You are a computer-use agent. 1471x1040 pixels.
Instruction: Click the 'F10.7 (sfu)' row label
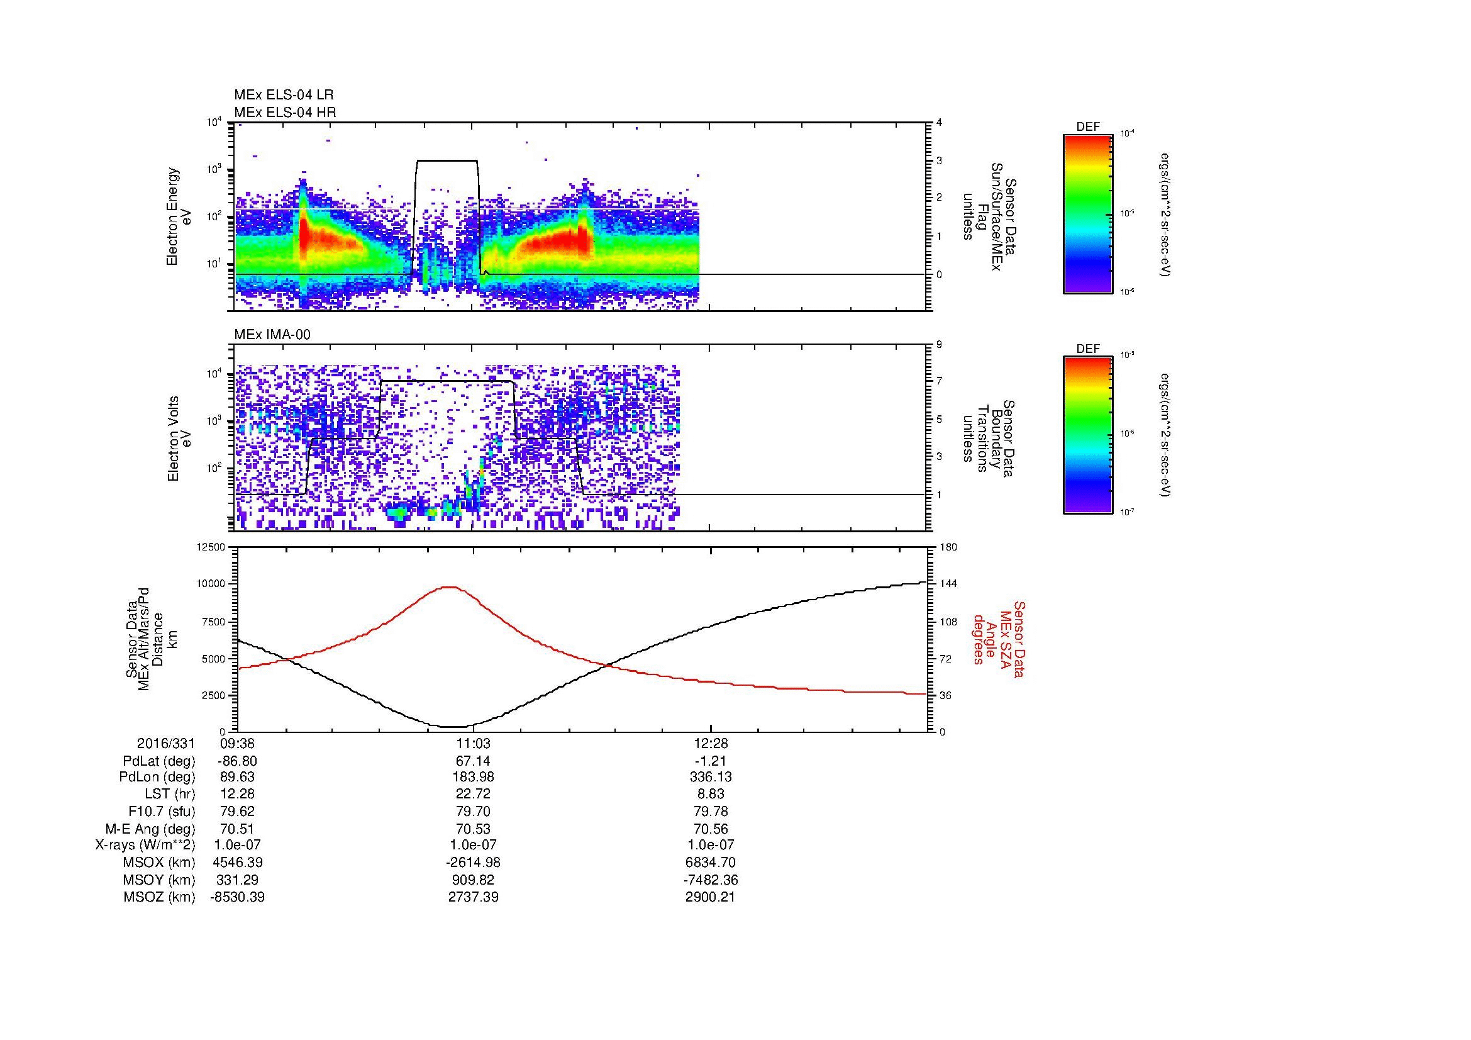(162, 812)
